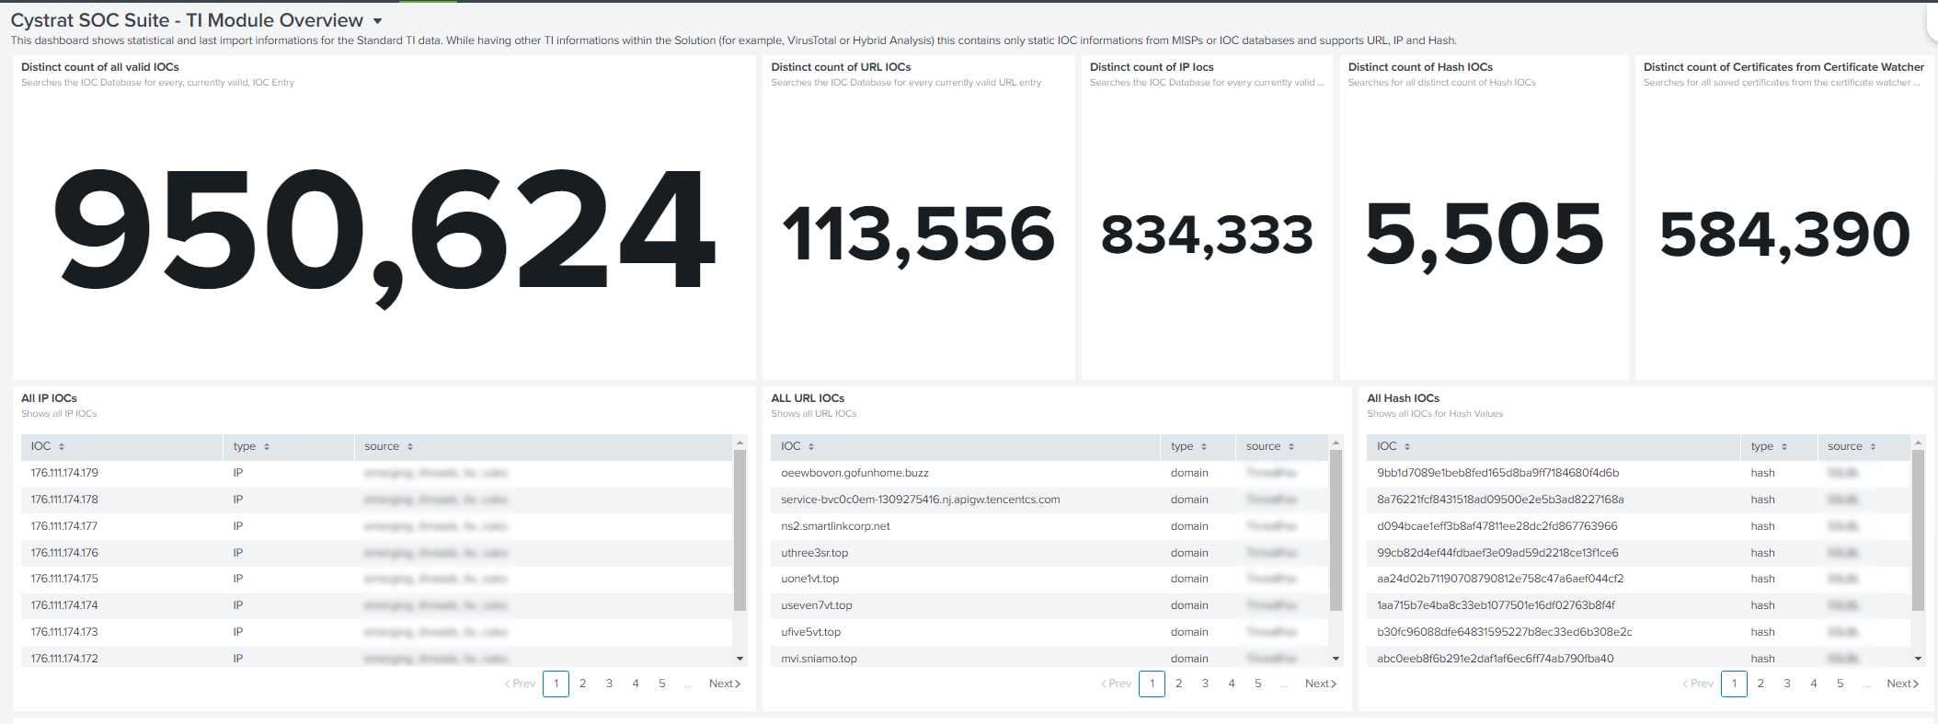This screenshot has height=724, width=1938.
Task: Click Prev in All IP IOCs pagination
Action: tap(520, 684)
